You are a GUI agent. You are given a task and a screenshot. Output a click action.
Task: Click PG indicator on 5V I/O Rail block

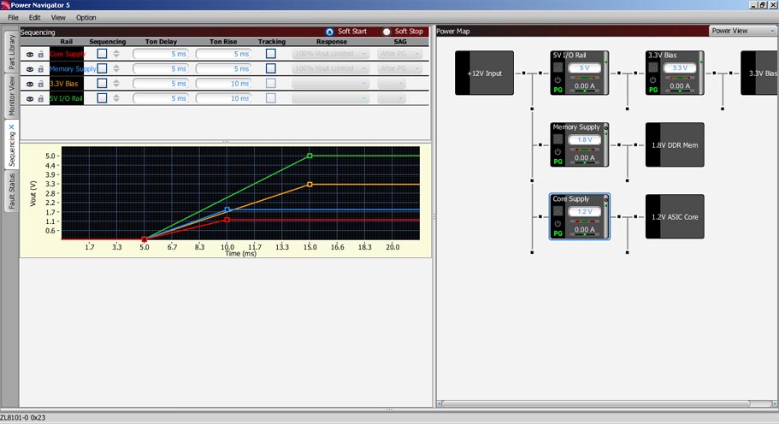tap(558, 90)
